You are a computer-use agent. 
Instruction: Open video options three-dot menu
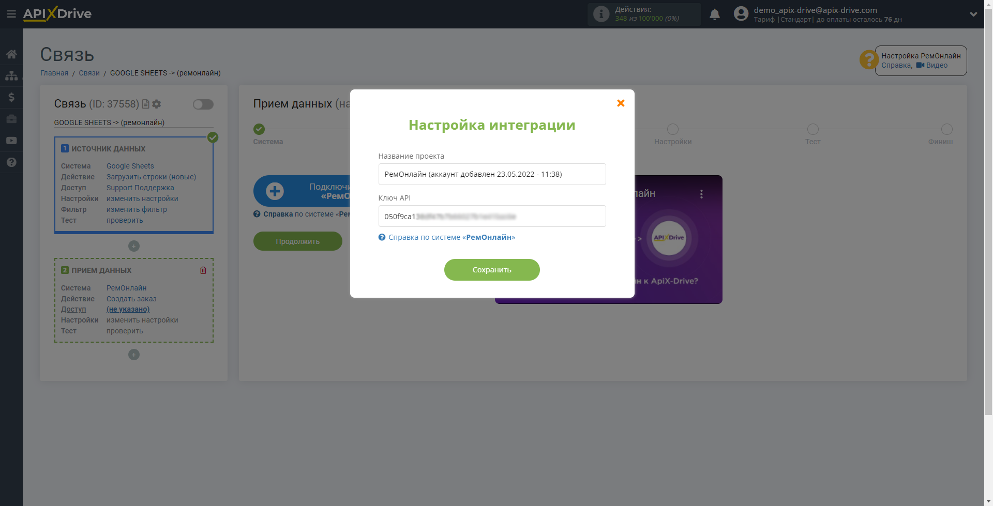(701, 194)
